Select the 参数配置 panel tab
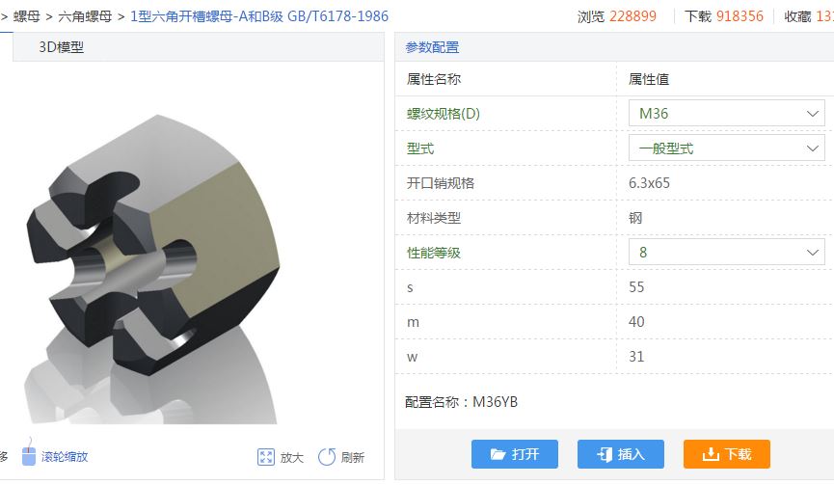This screenshot has height=485, width=834. click(x=432, y=47)
